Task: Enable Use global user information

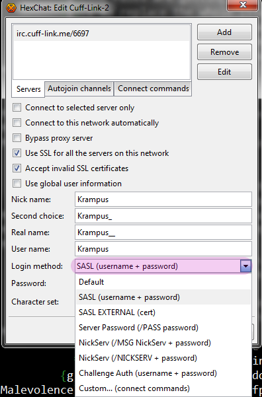Action: 17,184
